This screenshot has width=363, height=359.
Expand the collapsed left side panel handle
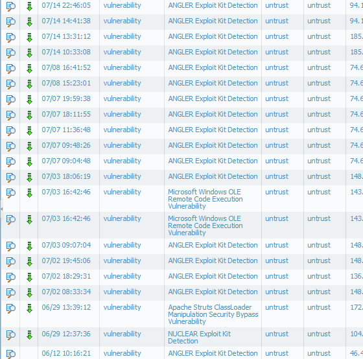coord(1,209)
